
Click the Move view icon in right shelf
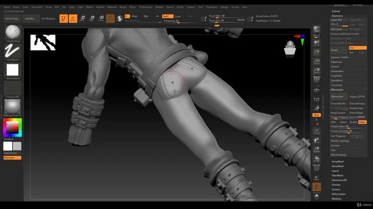pos(316,140)
